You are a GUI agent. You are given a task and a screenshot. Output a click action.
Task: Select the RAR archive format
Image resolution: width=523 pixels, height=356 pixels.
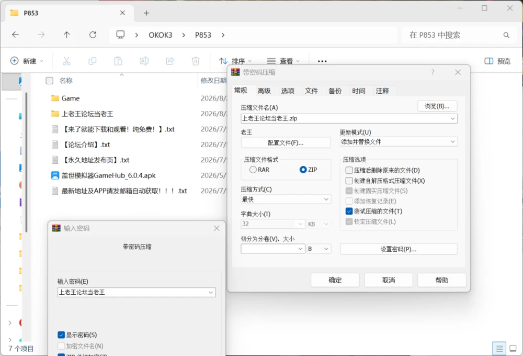(253, 170)
